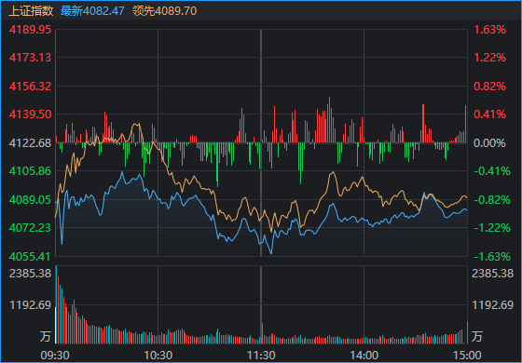522x363 pixels.
Task: Click the left 万 unit label
Action: (x=46, y=336)
